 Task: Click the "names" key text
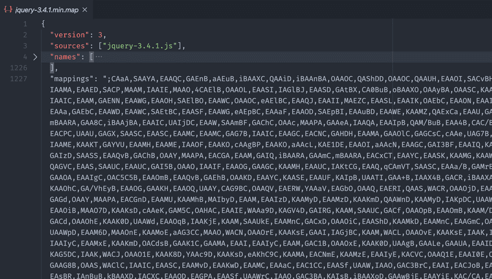tap(65, 57)
